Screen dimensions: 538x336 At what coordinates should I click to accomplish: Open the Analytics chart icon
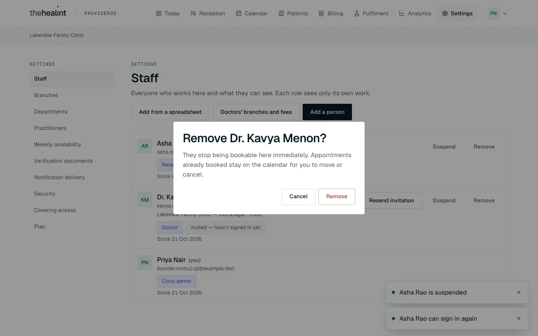[402, 13]
